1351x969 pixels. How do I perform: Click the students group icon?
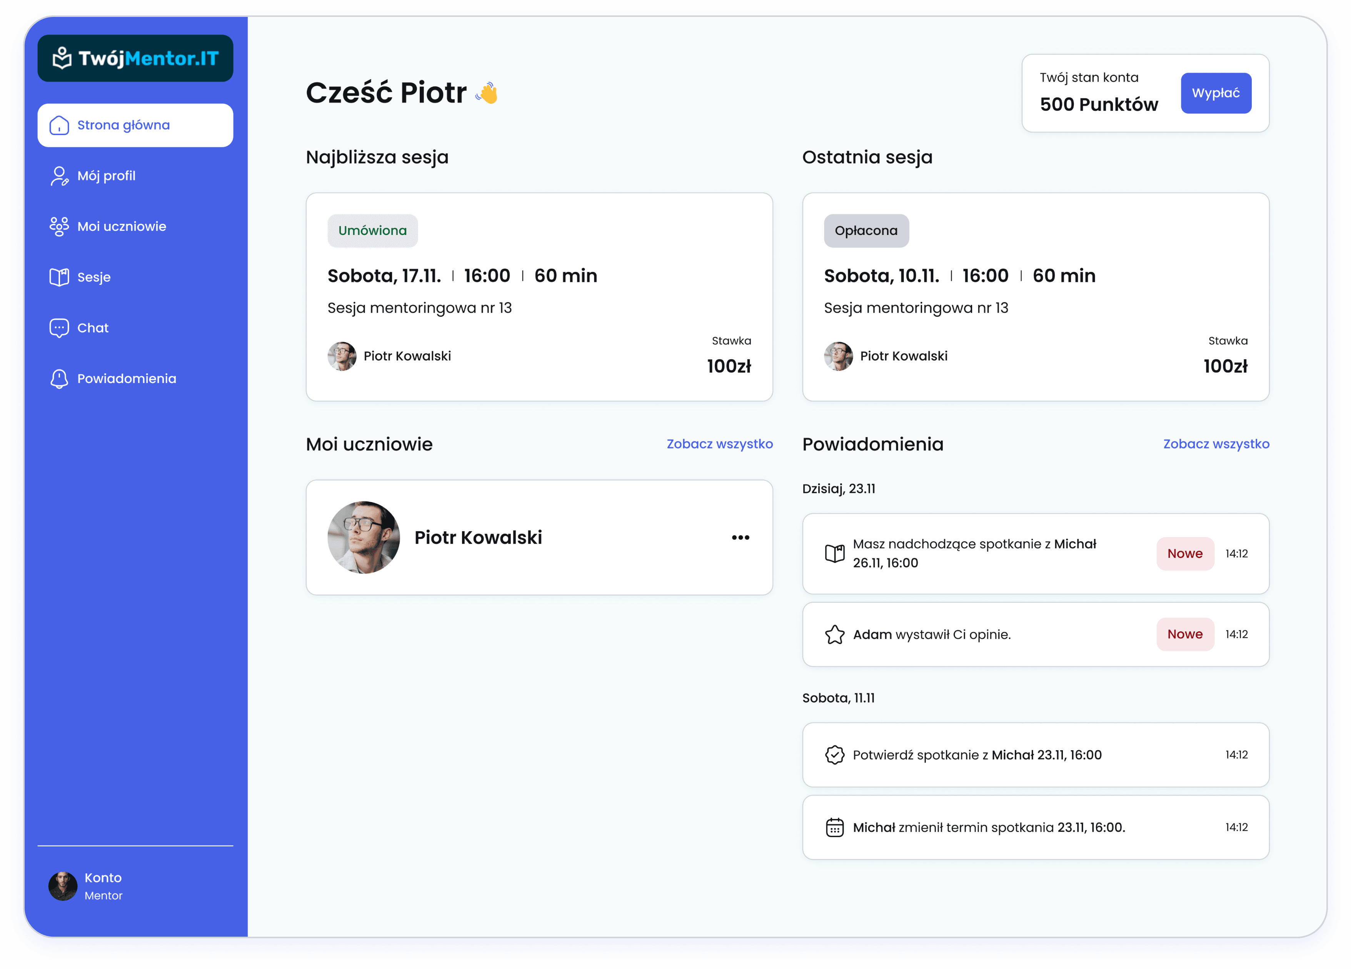tap(59, 227)
